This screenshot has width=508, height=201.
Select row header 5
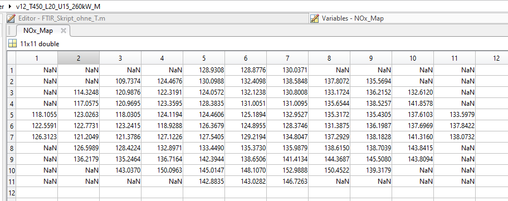coord(11,115)
